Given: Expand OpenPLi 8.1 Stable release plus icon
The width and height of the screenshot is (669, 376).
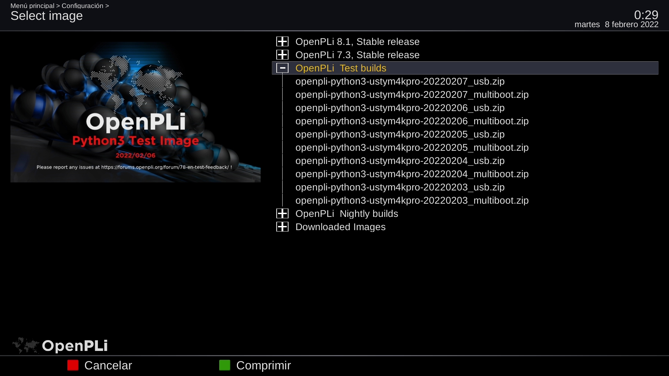Looking at the screenshot, I should coord(282,41).
